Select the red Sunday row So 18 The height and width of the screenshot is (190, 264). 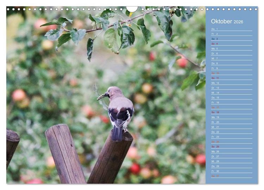pos(232,112)
